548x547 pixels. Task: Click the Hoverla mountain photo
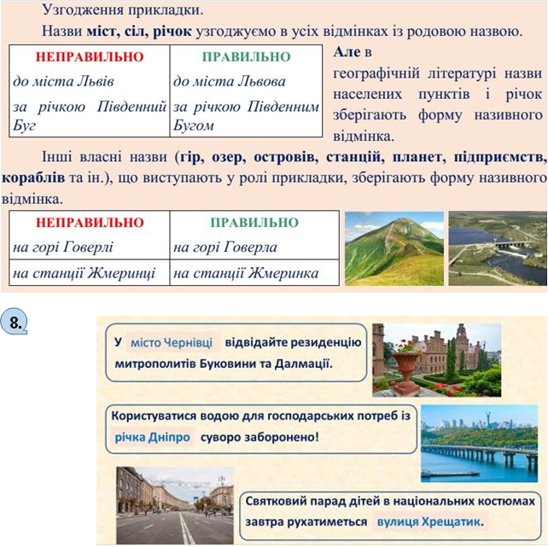coord(394,248)
